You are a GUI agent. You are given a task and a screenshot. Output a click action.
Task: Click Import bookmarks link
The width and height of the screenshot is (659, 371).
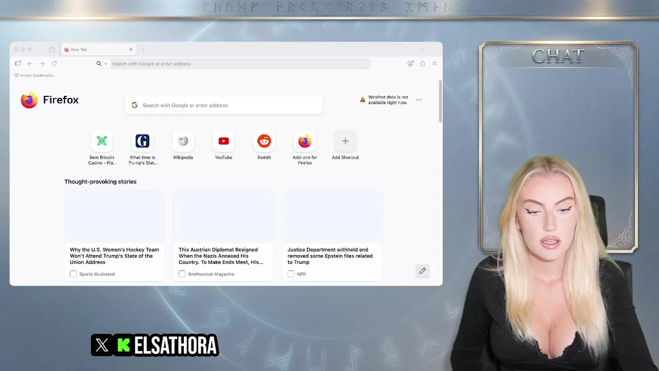[x=34, y=75]
